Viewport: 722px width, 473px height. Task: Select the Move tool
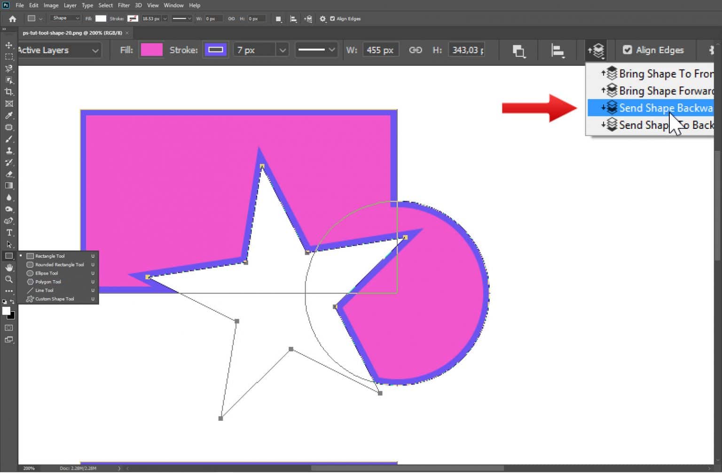pyautogui.click(x=8, y=45)
